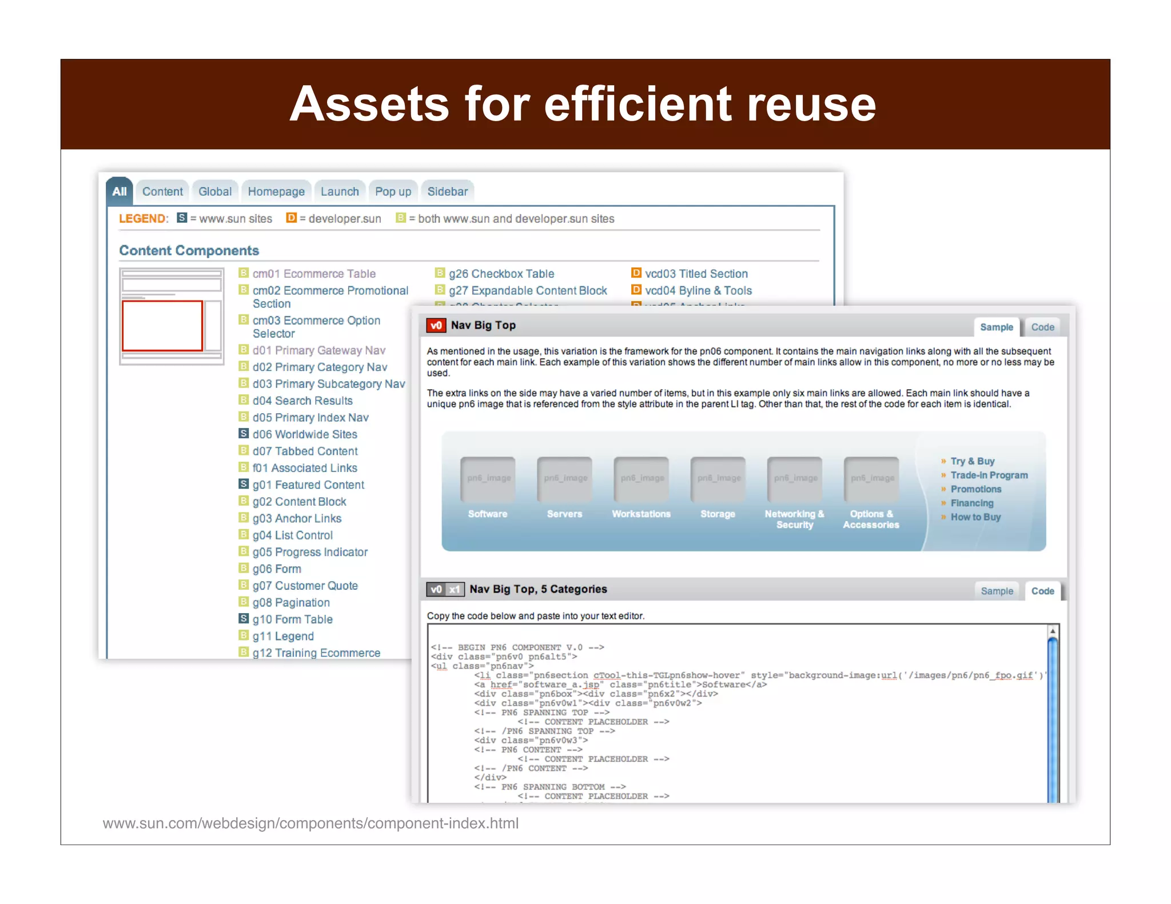Click the Trade-In Program link
1171x904 pixels.
click(x=989, y=475)
